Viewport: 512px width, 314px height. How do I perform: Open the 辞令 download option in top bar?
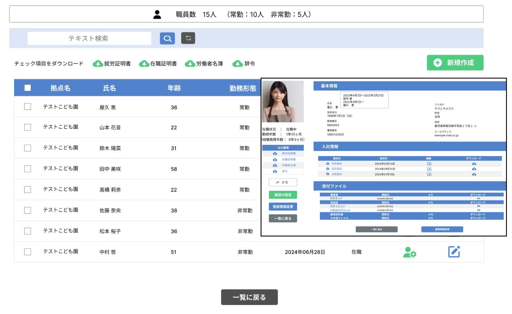244,64
